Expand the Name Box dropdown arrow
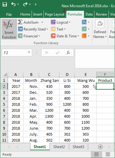Viewport: 115px width, 158px height. pyautogui.click(x=29, y=52)
